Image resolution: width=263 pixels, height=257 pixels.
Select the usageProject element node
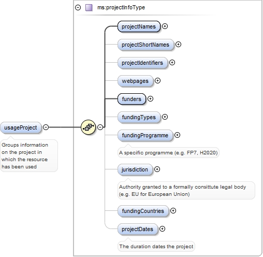[x=21, y=127]
